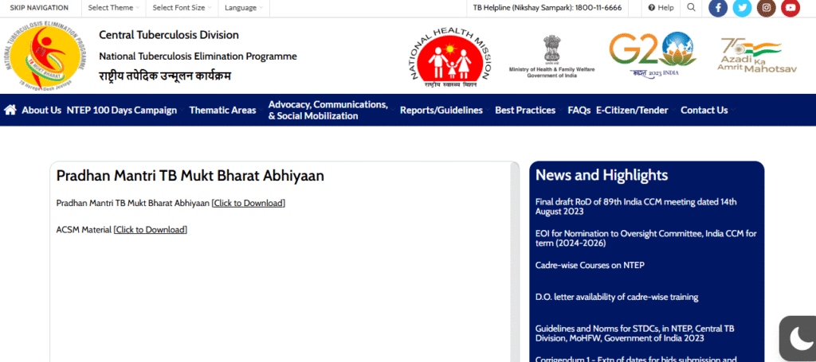The image size is (816, 362).
Task: Expand the Select Font Size dropdown
Action: tap(181, 8)
